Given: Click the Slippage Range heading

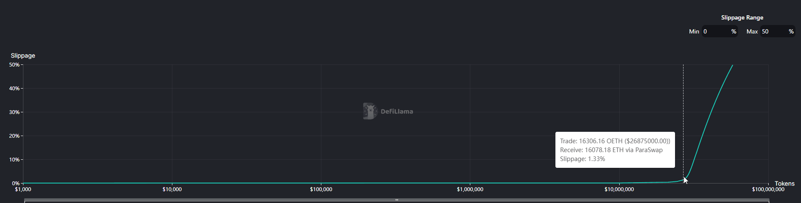Looking at the screenshot, I should (742, 18).
